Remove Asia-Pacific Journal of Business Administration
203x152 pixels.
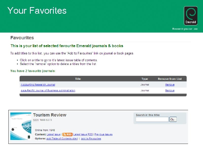pos(170,90)
